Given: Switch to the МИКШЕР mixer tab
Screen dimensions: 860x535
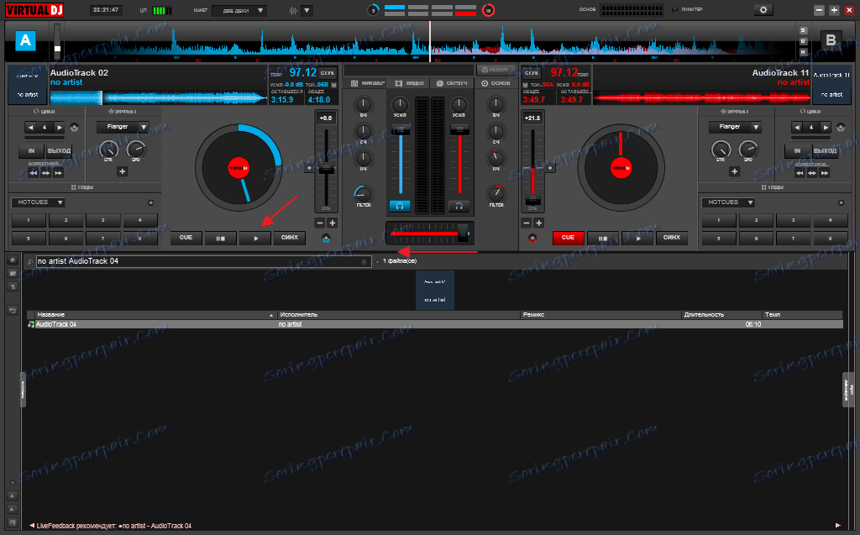Looking at the screenshot, I should pos(368,83).
